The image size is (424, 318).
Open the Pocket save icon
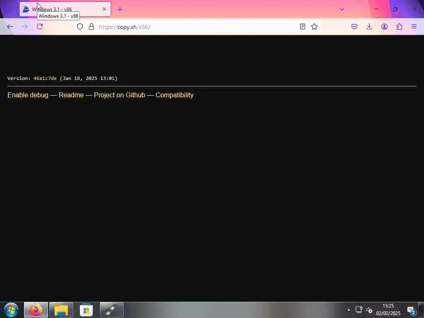(x=354, y=26)
